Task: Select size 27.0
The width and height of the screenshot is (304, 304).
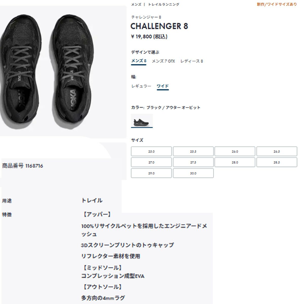Action: point(151,162)
